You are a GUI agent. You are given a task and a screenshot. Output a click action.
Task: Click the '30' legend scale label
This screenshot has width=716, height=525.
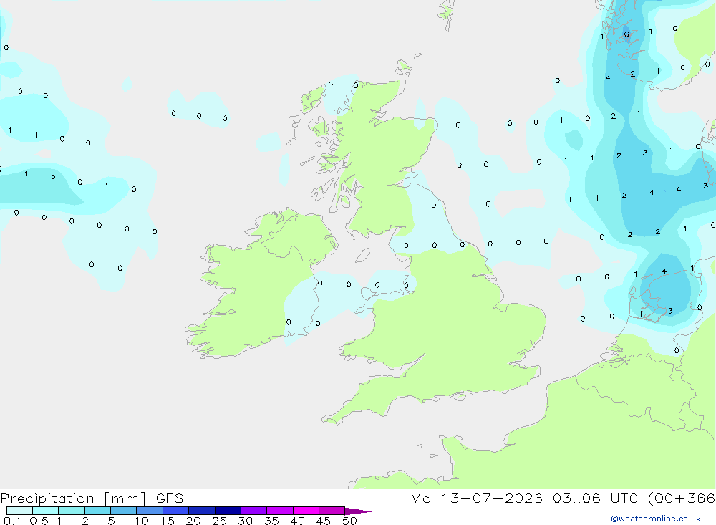coord(245,521)
